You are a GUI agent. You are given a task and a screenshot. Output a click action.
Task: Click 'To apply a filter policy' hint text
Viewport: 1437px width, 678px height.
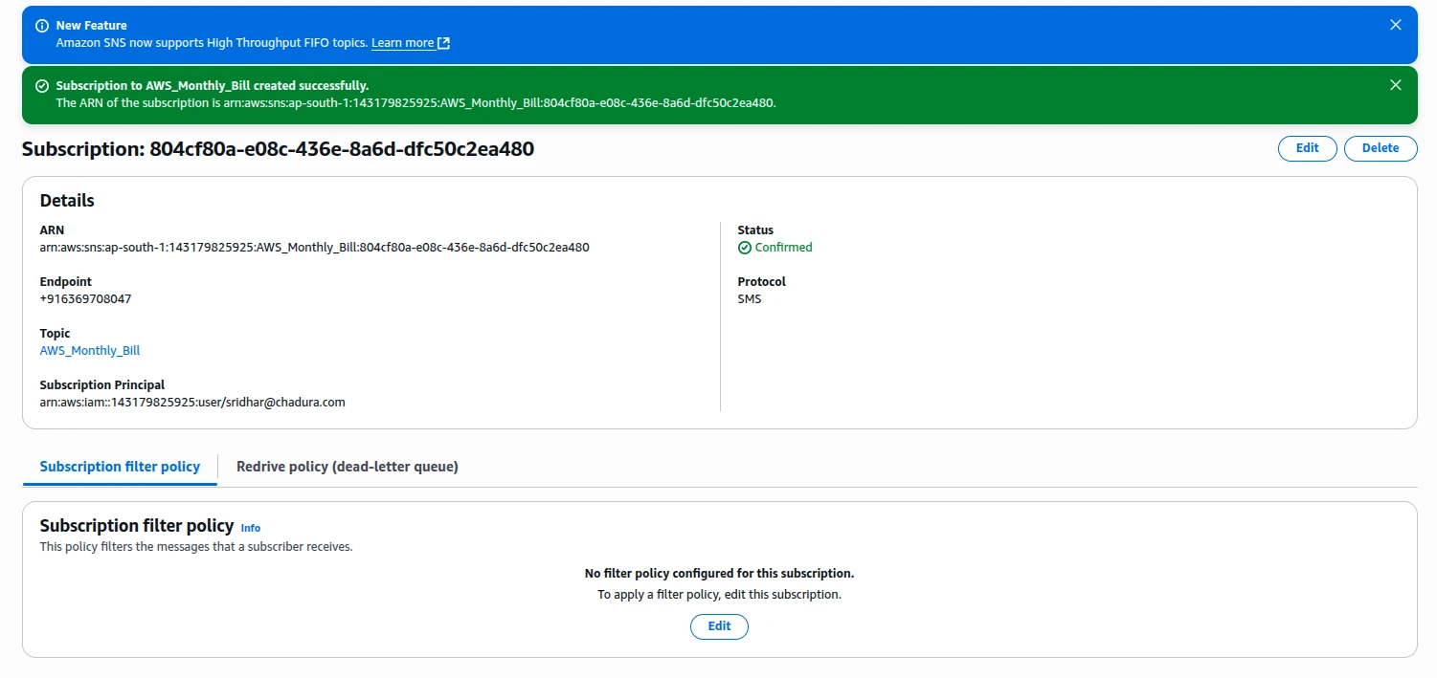[719, 595]
